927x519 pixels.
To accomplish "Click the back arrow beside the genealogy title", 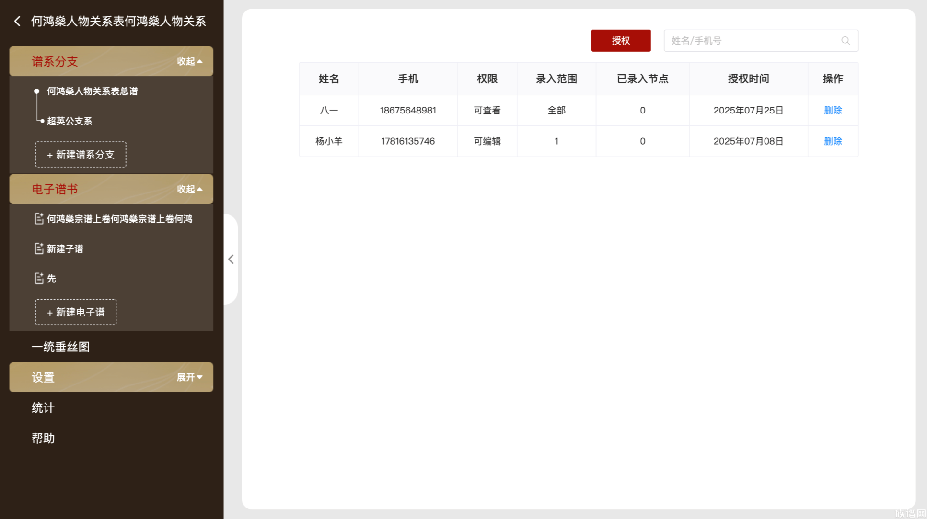I will tap(17, 21).
